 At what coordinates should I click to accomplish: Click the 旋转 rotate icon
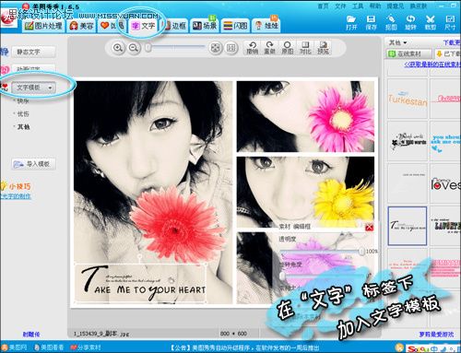(410, 22)
